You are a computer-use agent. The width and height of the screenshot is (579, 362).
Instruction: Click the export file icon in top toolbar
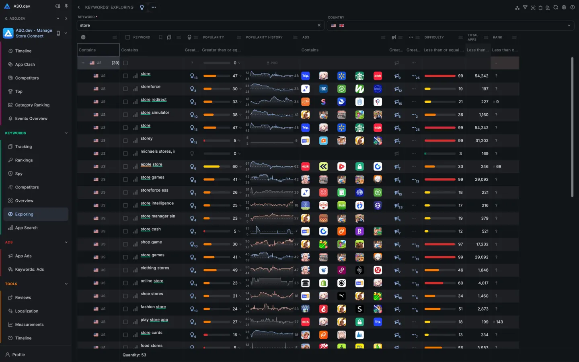click(548, 7)
